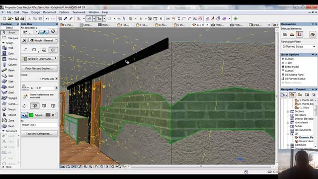
Task: Click the Save icon in toolbar
Action: tap(17, 18)
